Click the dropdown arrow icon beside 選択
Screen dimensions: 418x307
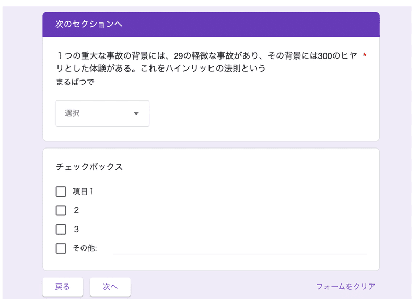pyautogui.click(x=136, y=113)
